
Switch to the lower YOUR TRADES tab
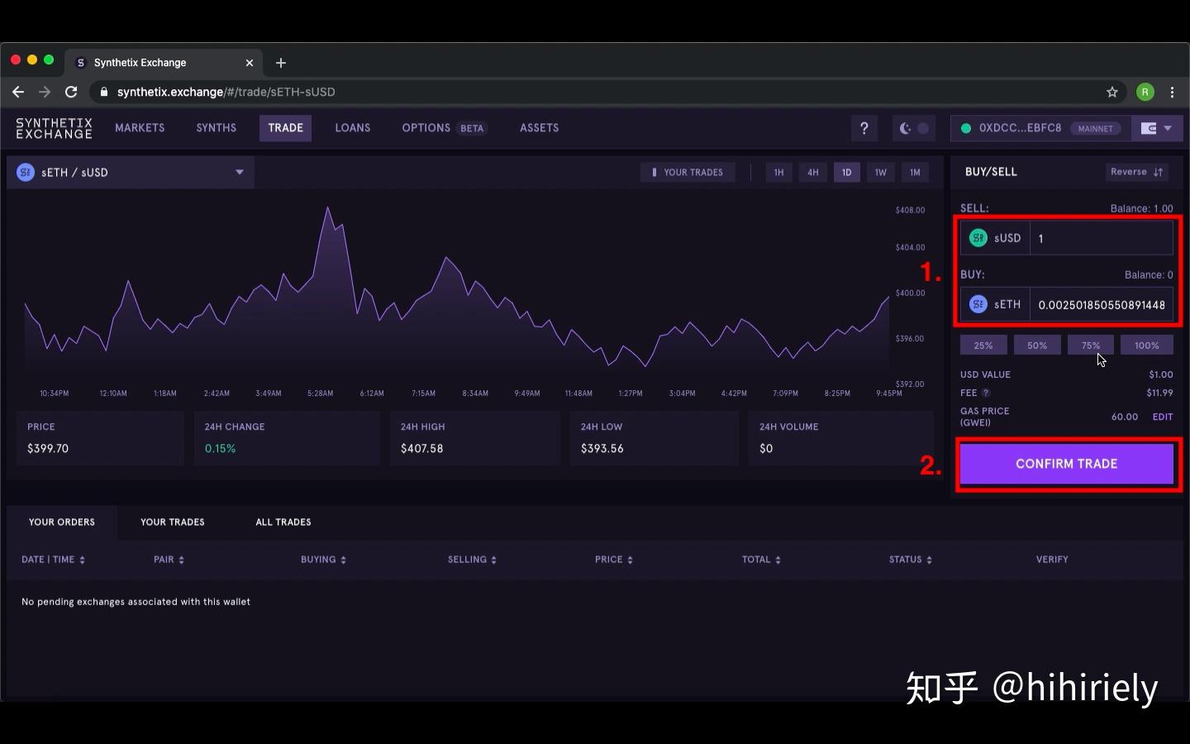(x=173, y=522)
